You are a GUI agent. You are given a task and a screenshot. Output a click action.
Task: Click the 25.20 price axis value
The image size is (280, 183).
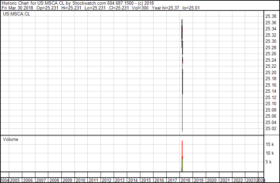(x=271, y=72)
